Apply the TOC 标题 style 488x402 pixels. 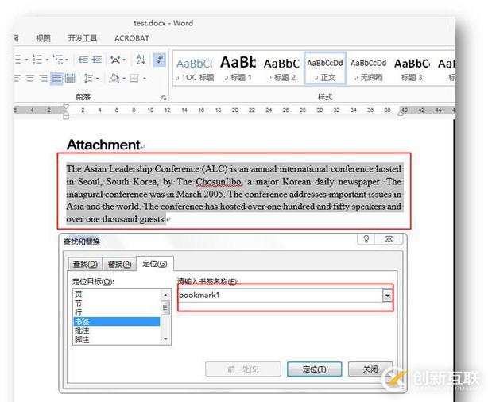195,69
